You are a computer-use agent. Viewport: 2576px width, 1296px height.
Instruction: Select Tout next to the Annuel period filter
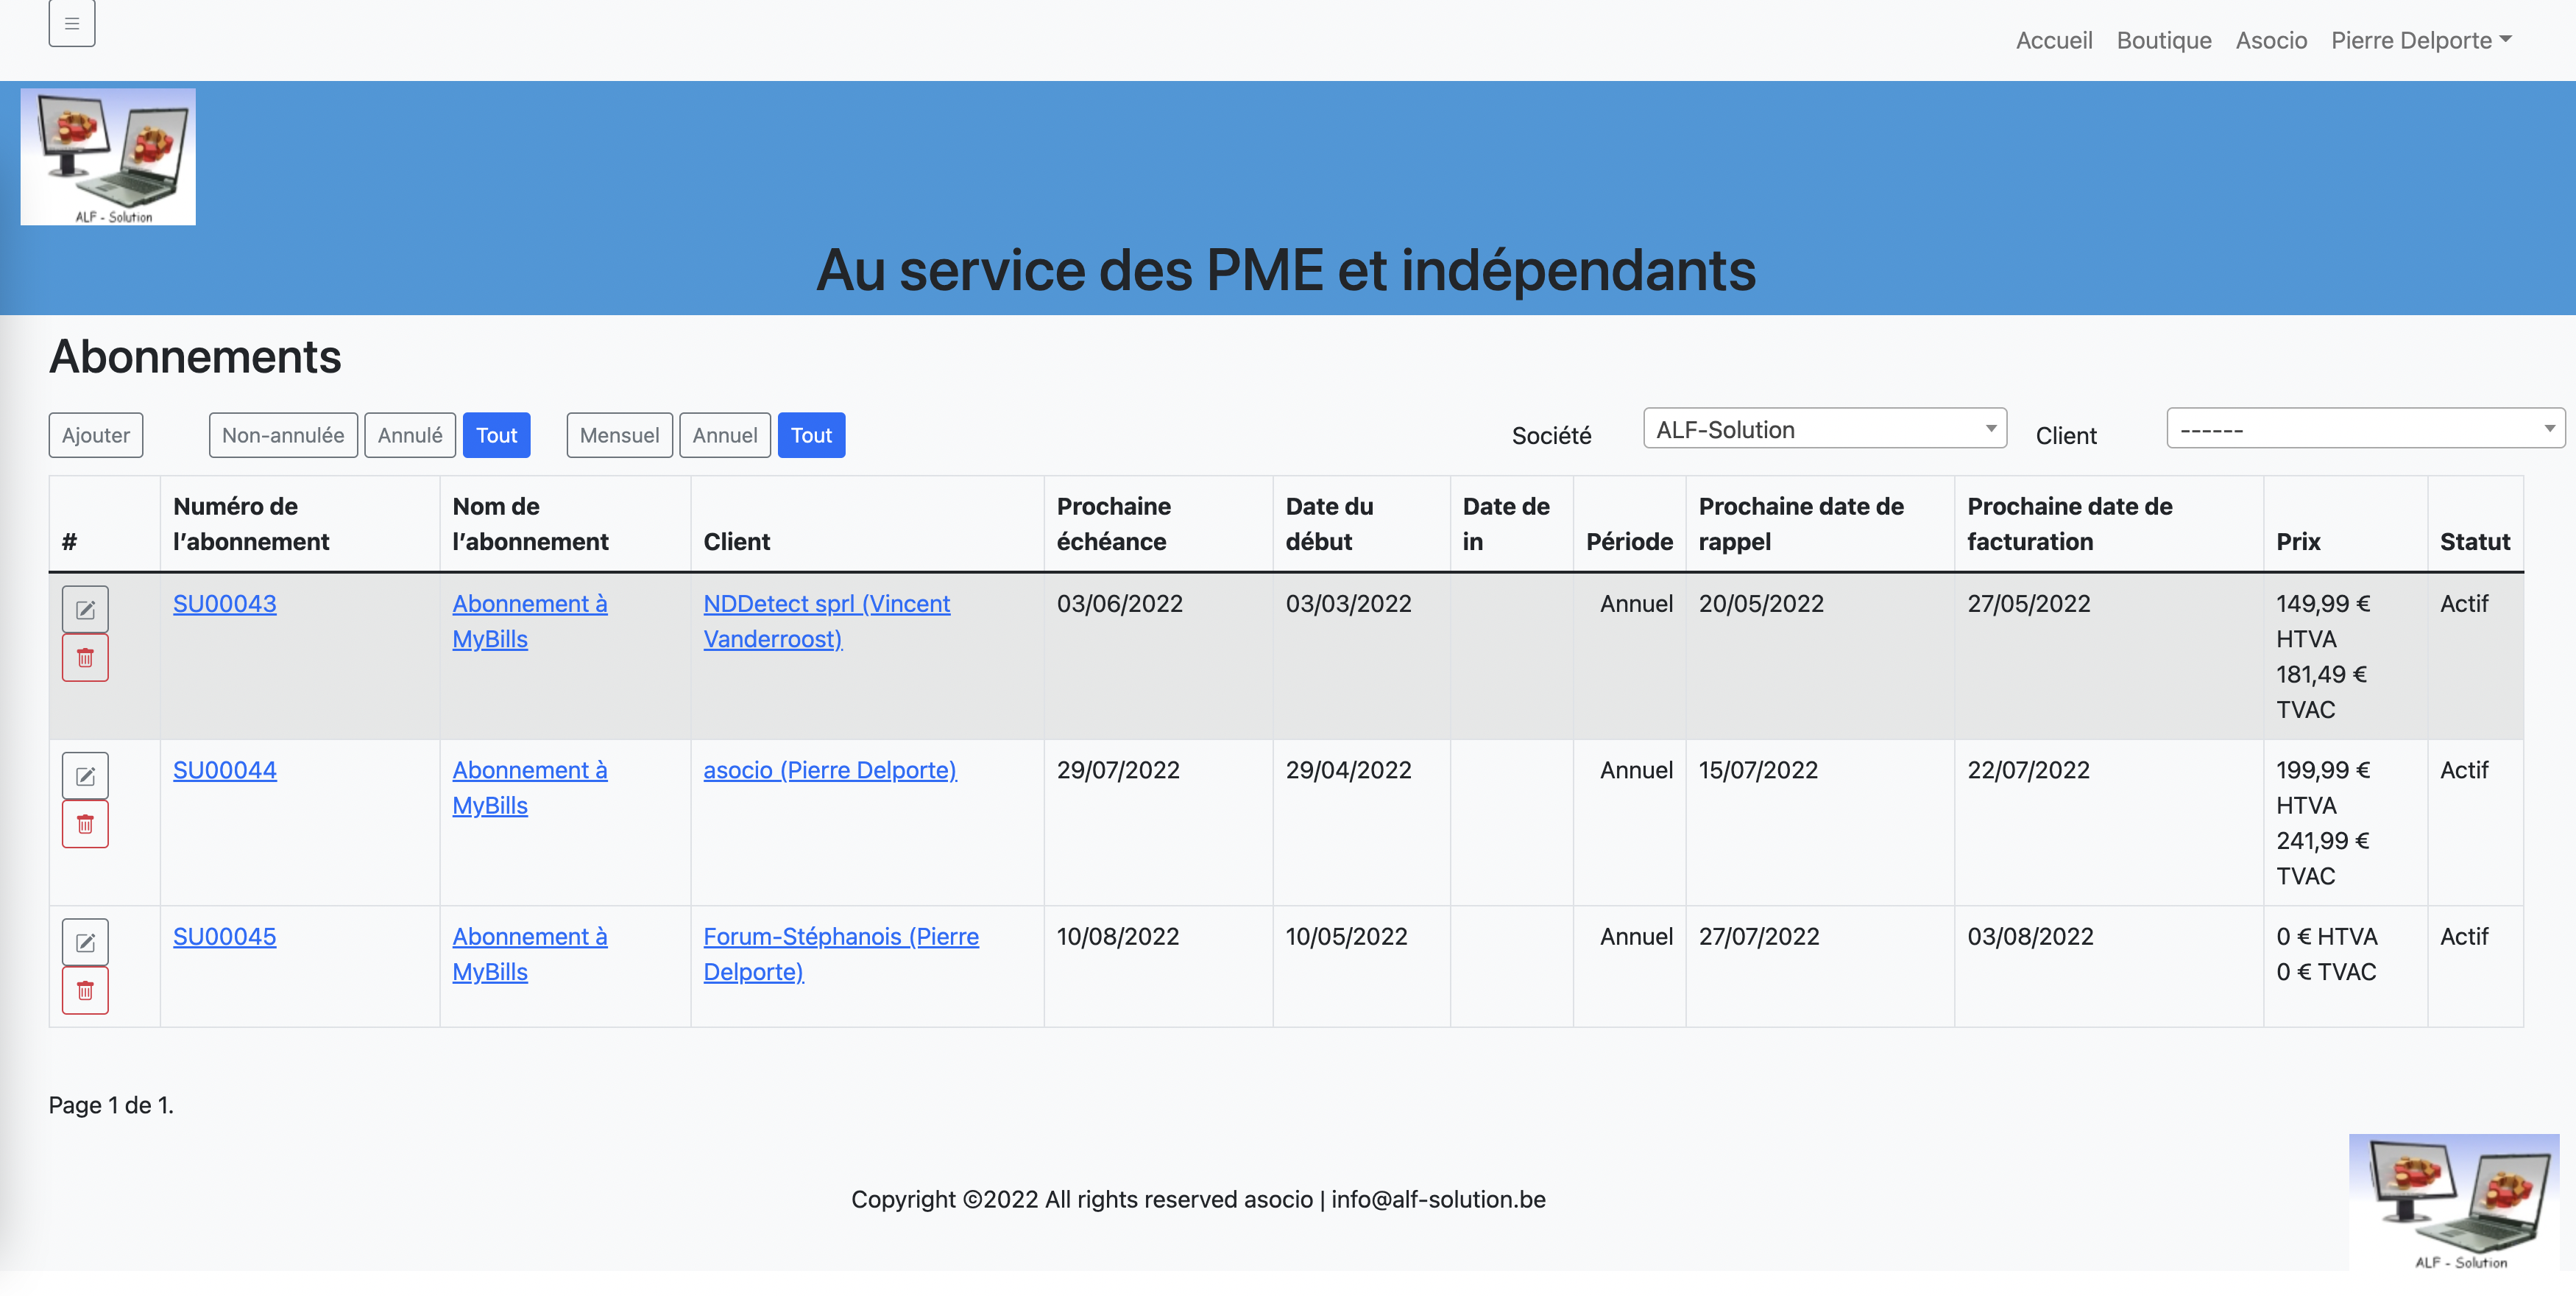(x=811, y=435)
